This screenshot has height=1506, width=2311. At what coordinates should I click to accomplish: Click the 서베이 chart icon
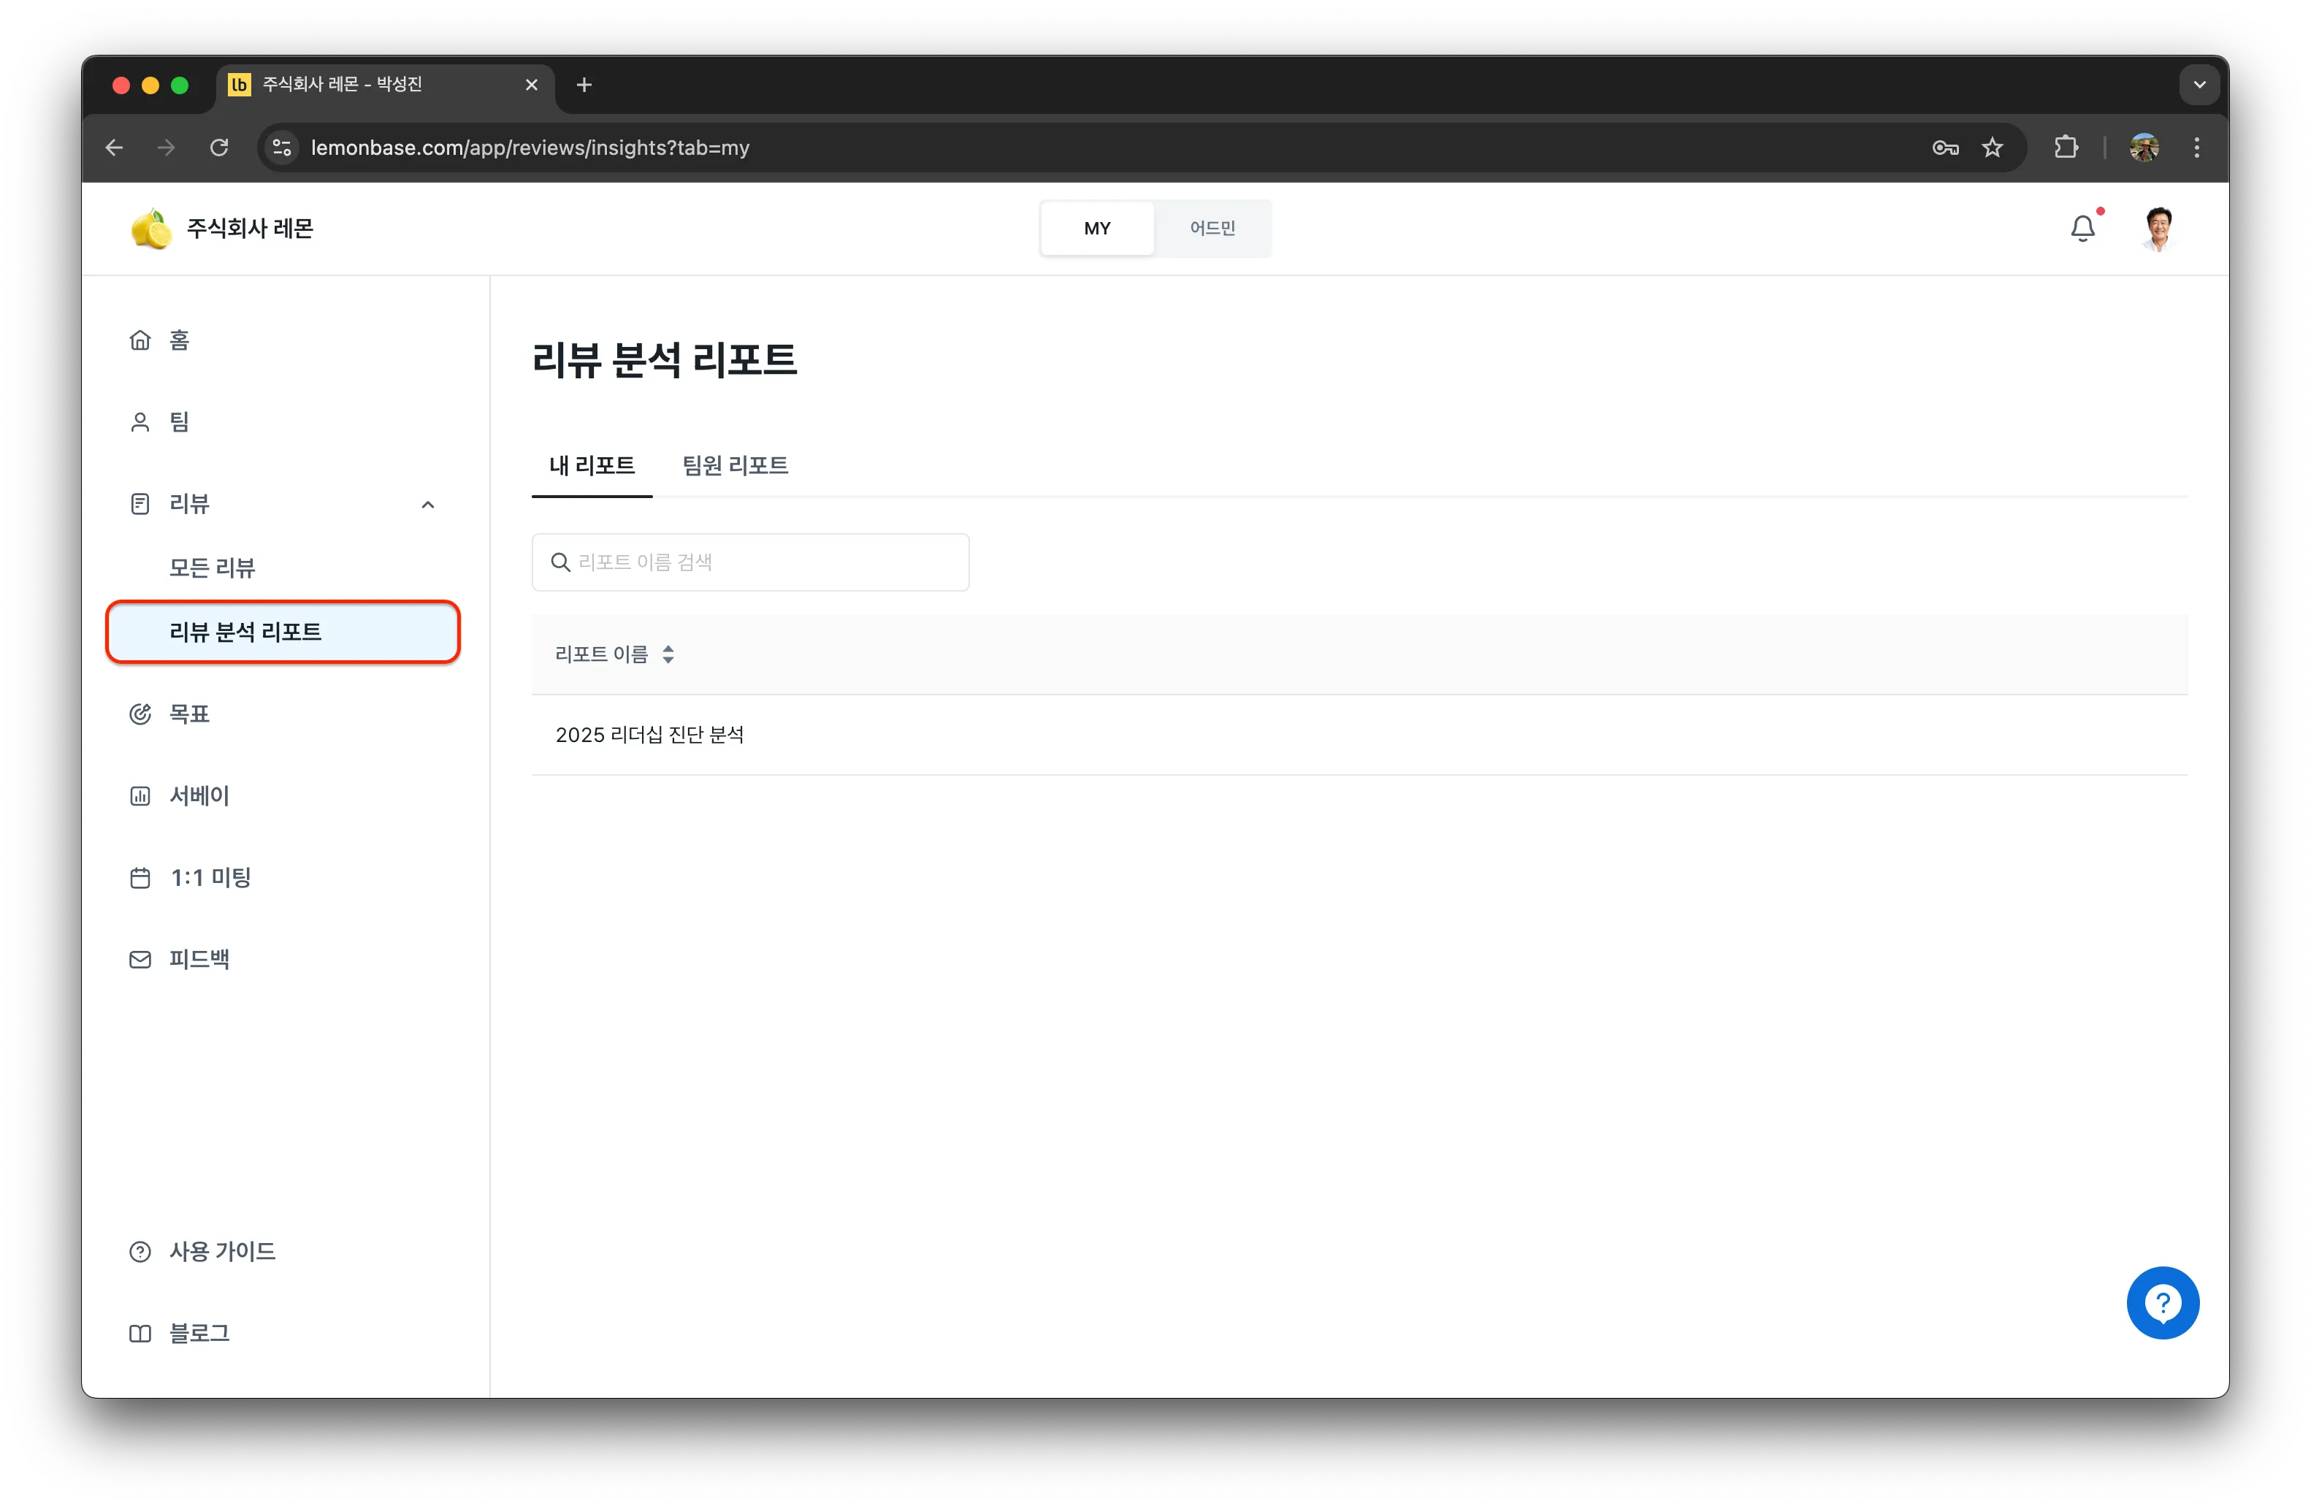(x=140, y=795)
